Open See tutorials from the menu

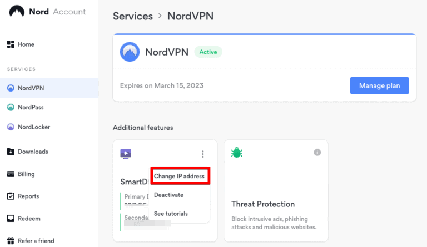pos(171,214)
